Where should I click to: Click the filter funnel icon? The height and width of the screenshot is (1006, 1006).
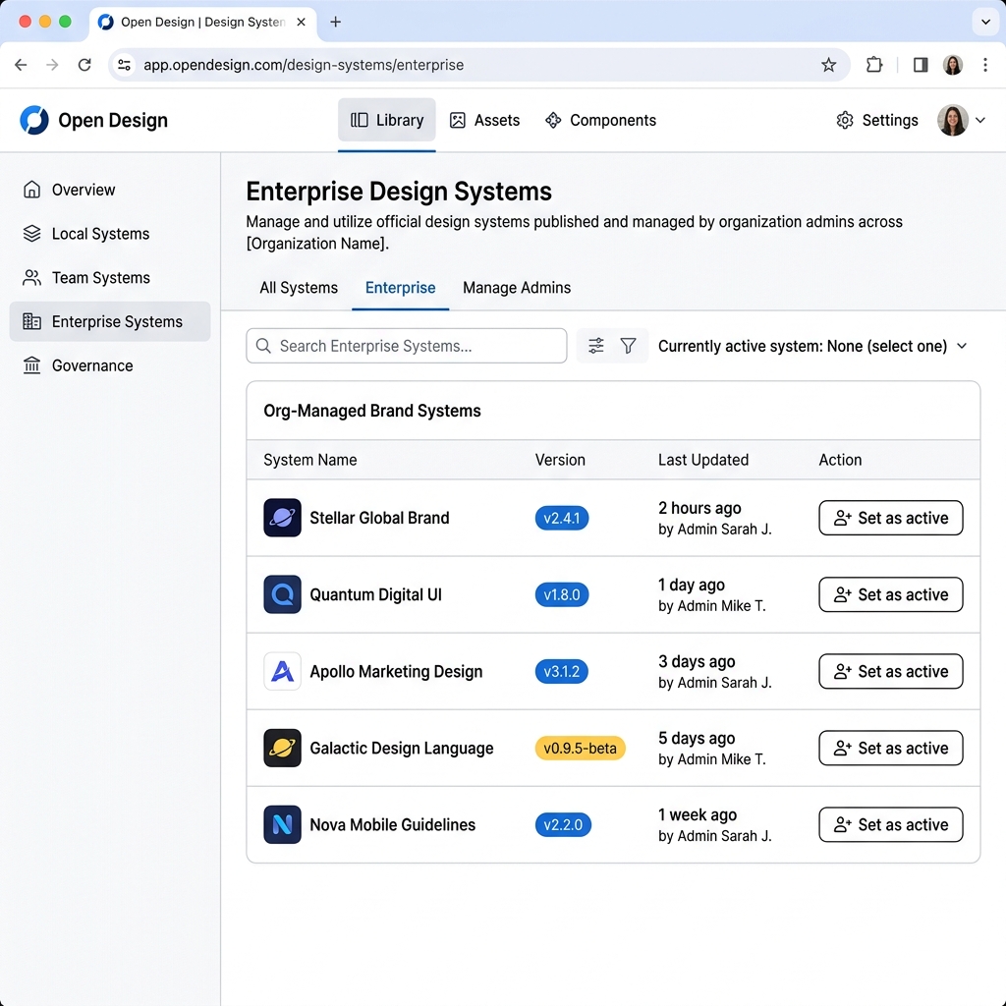pos(628,346)
